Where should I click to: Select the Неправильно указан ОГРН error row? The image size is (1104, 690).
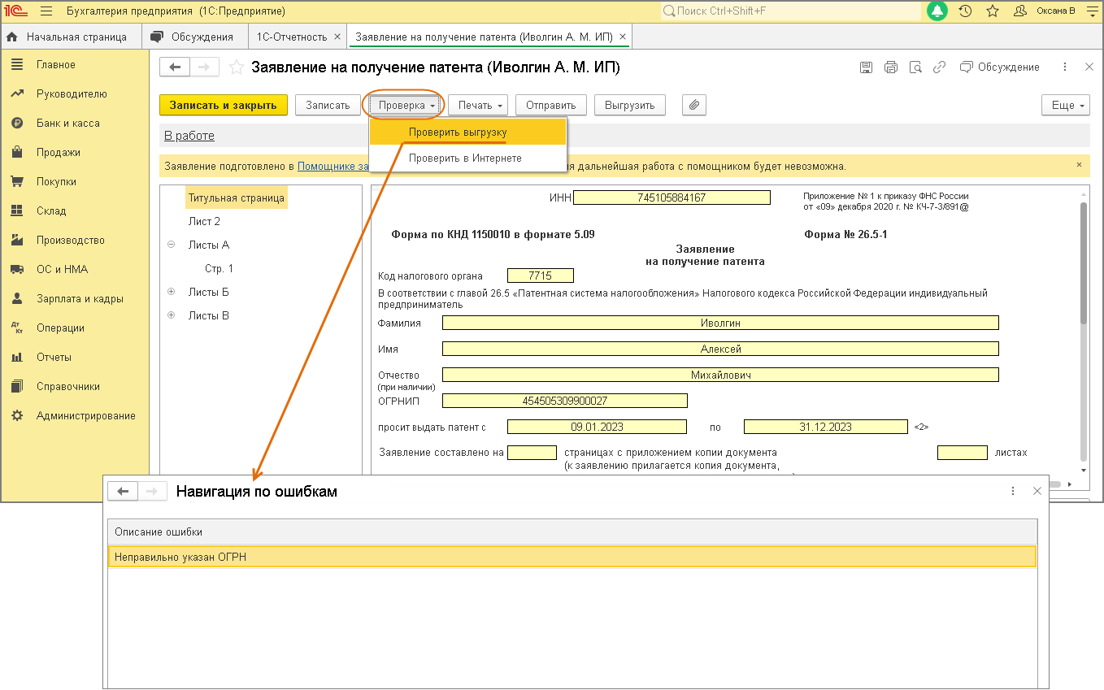coord(572,557)
